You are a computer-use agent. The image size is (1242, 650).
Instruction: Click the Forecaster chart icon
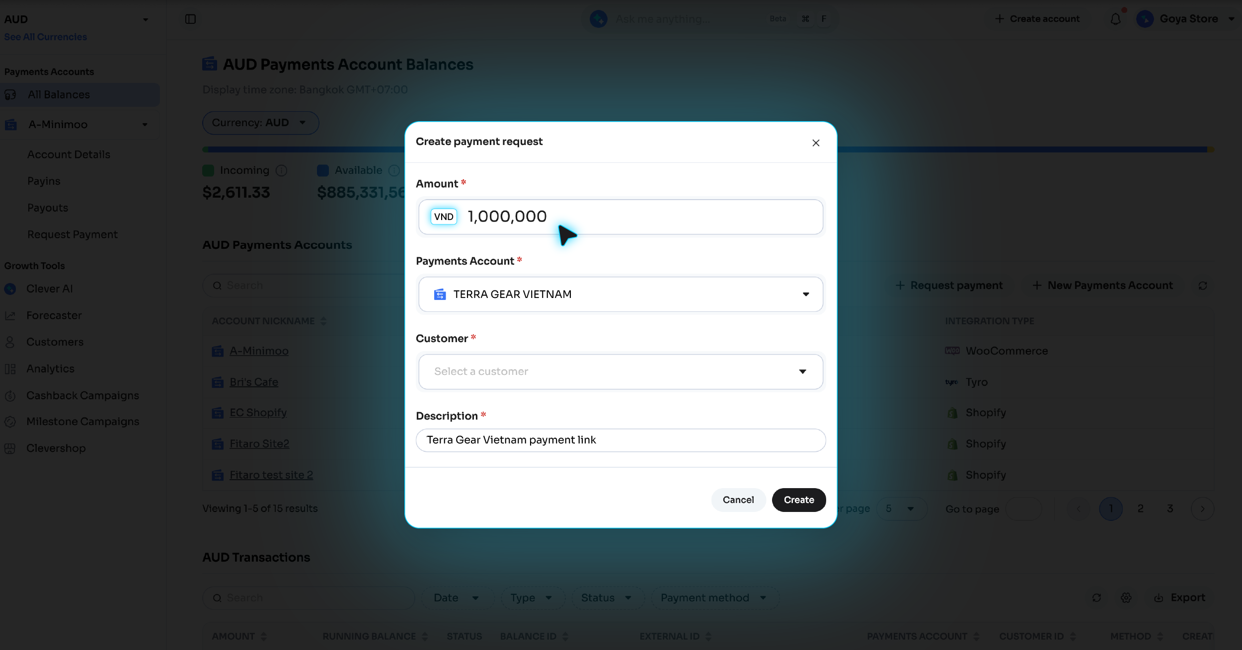click(x=10, y=316)
